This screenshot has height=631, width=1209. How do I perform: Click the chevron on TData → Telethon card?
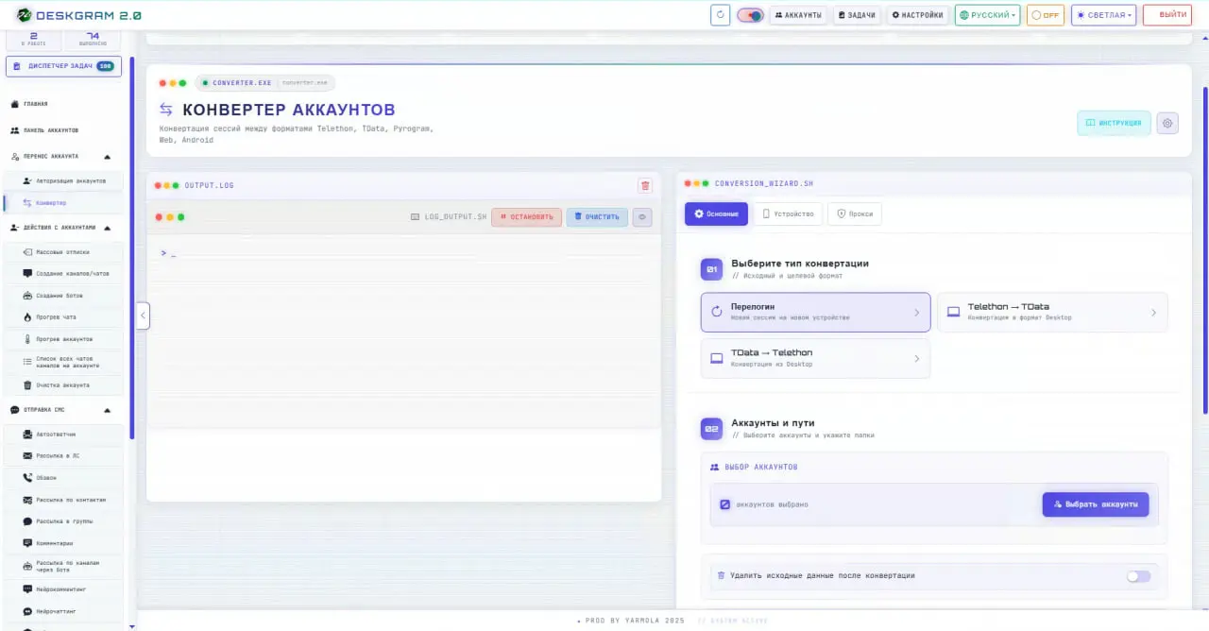tap(916, 359)
